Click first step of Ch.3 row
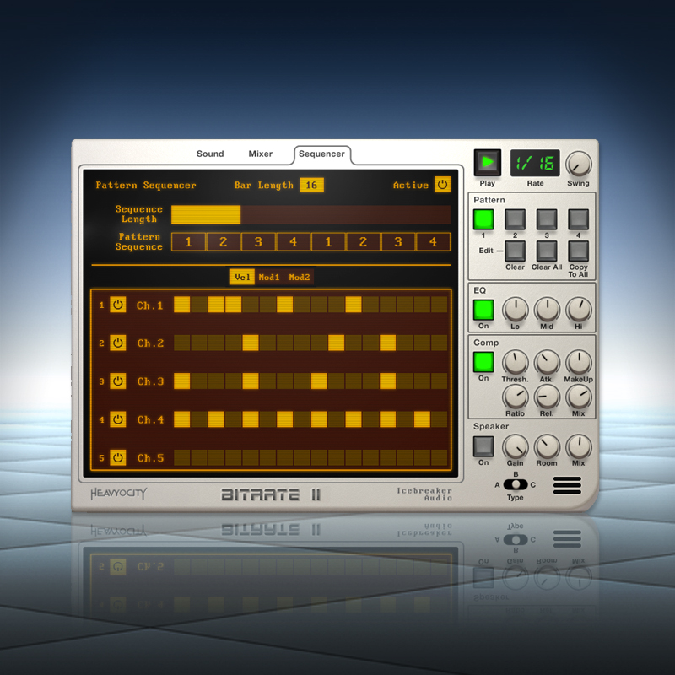 coord(181,381)
